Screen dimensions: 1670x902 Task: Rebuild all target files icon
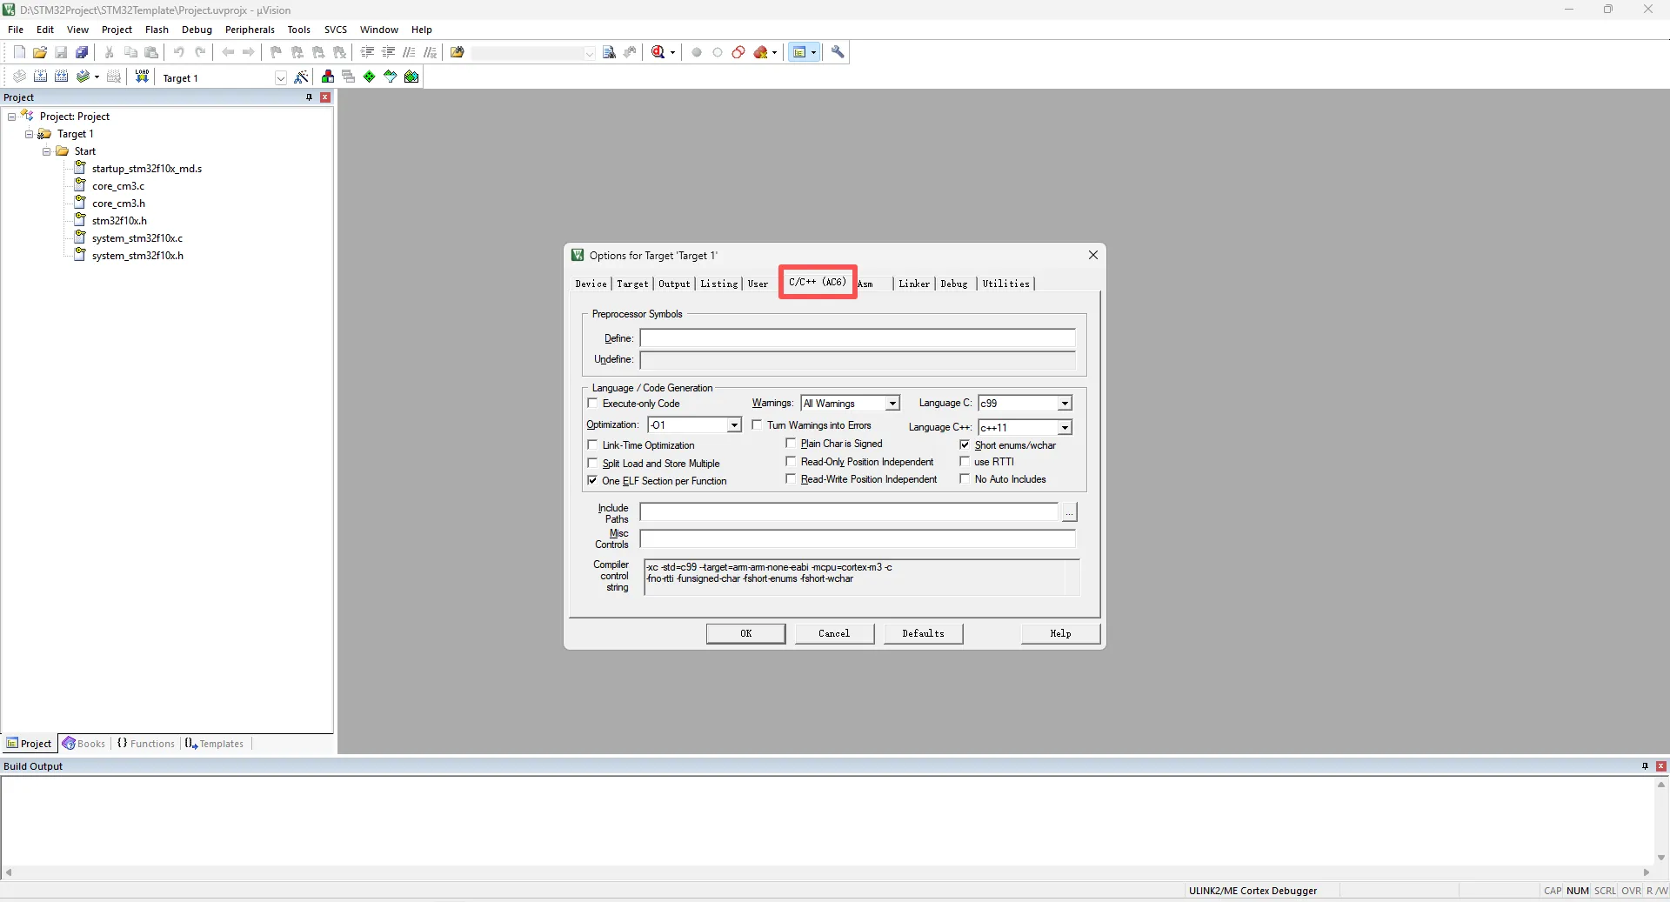[x=61, y=77]
